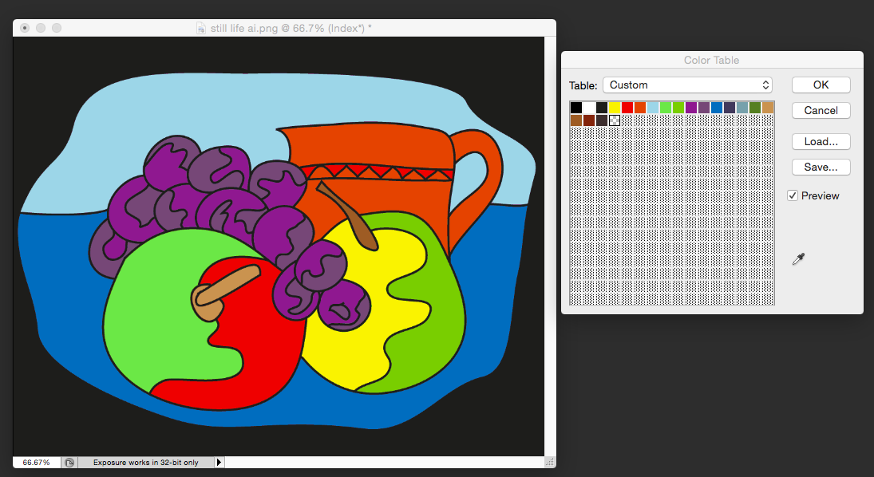Click the Load... button

pos(821,141)
